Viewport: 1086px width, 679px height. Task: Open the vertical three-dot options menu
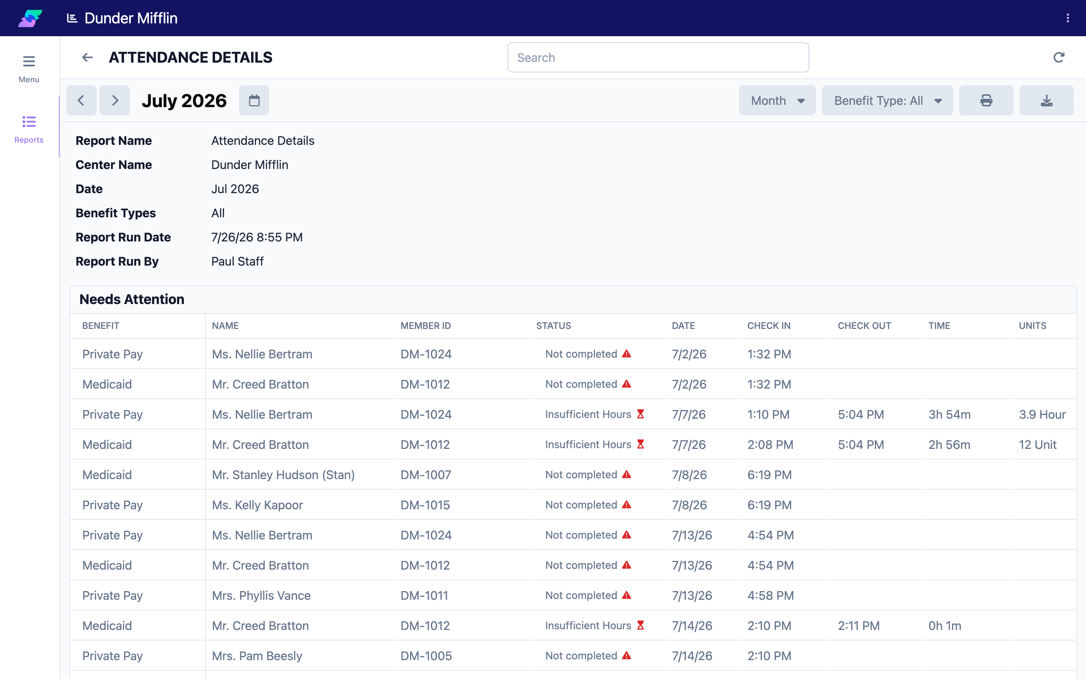(1068, 18)
